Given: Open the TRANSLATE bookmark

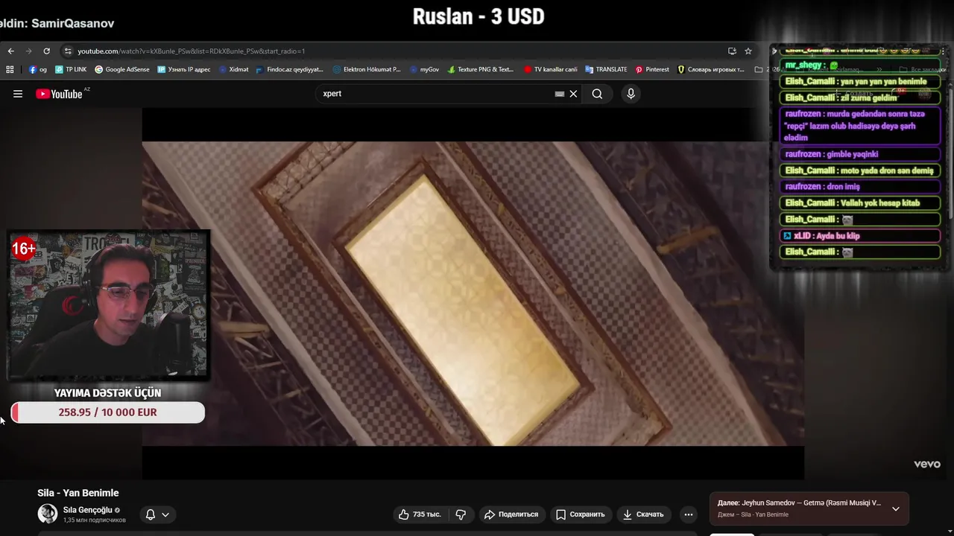Looking at the screenshot, I should tap(606, 69).
